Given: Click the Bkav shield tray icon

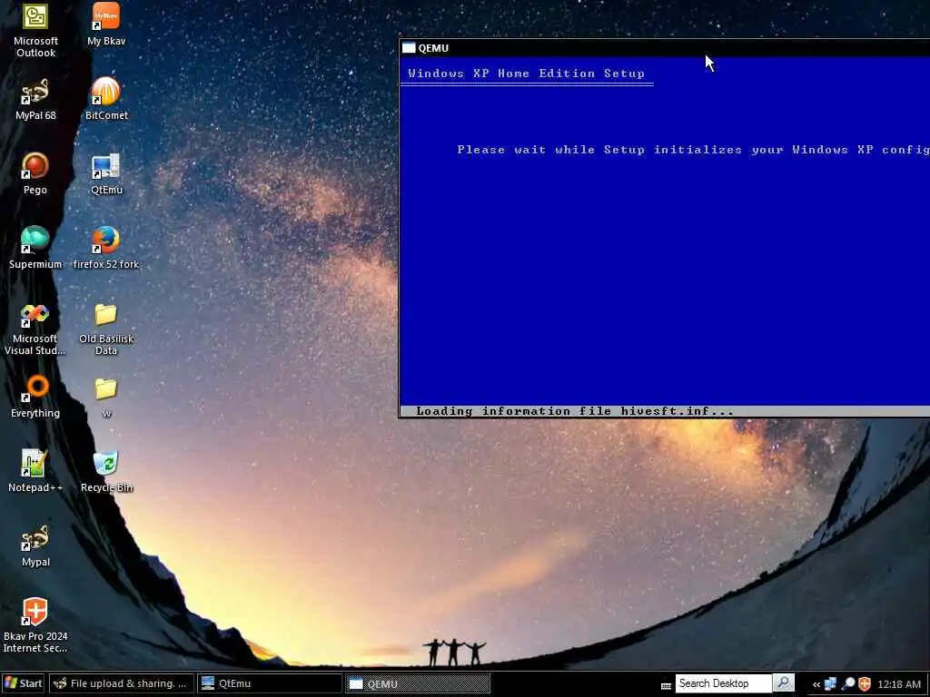Looking at the screenshot, I should [x=865, y=683].
